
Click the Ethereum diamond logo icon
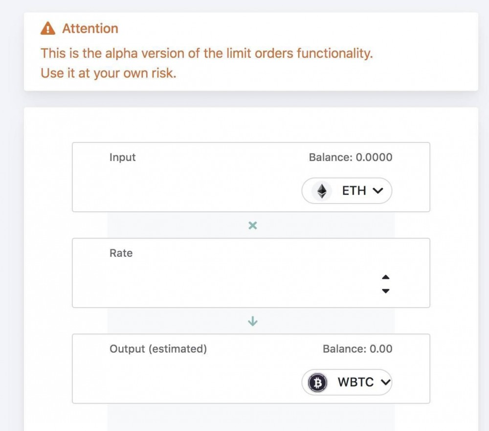click(x=322, y=191)
